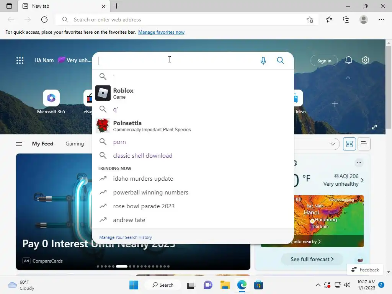Select Gaming tab
This screenshot has width=392, height=294.
point(75,144)
